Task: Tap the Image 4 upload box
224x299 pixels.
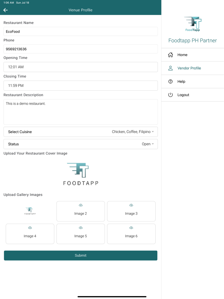Action: tap(30, 234)
